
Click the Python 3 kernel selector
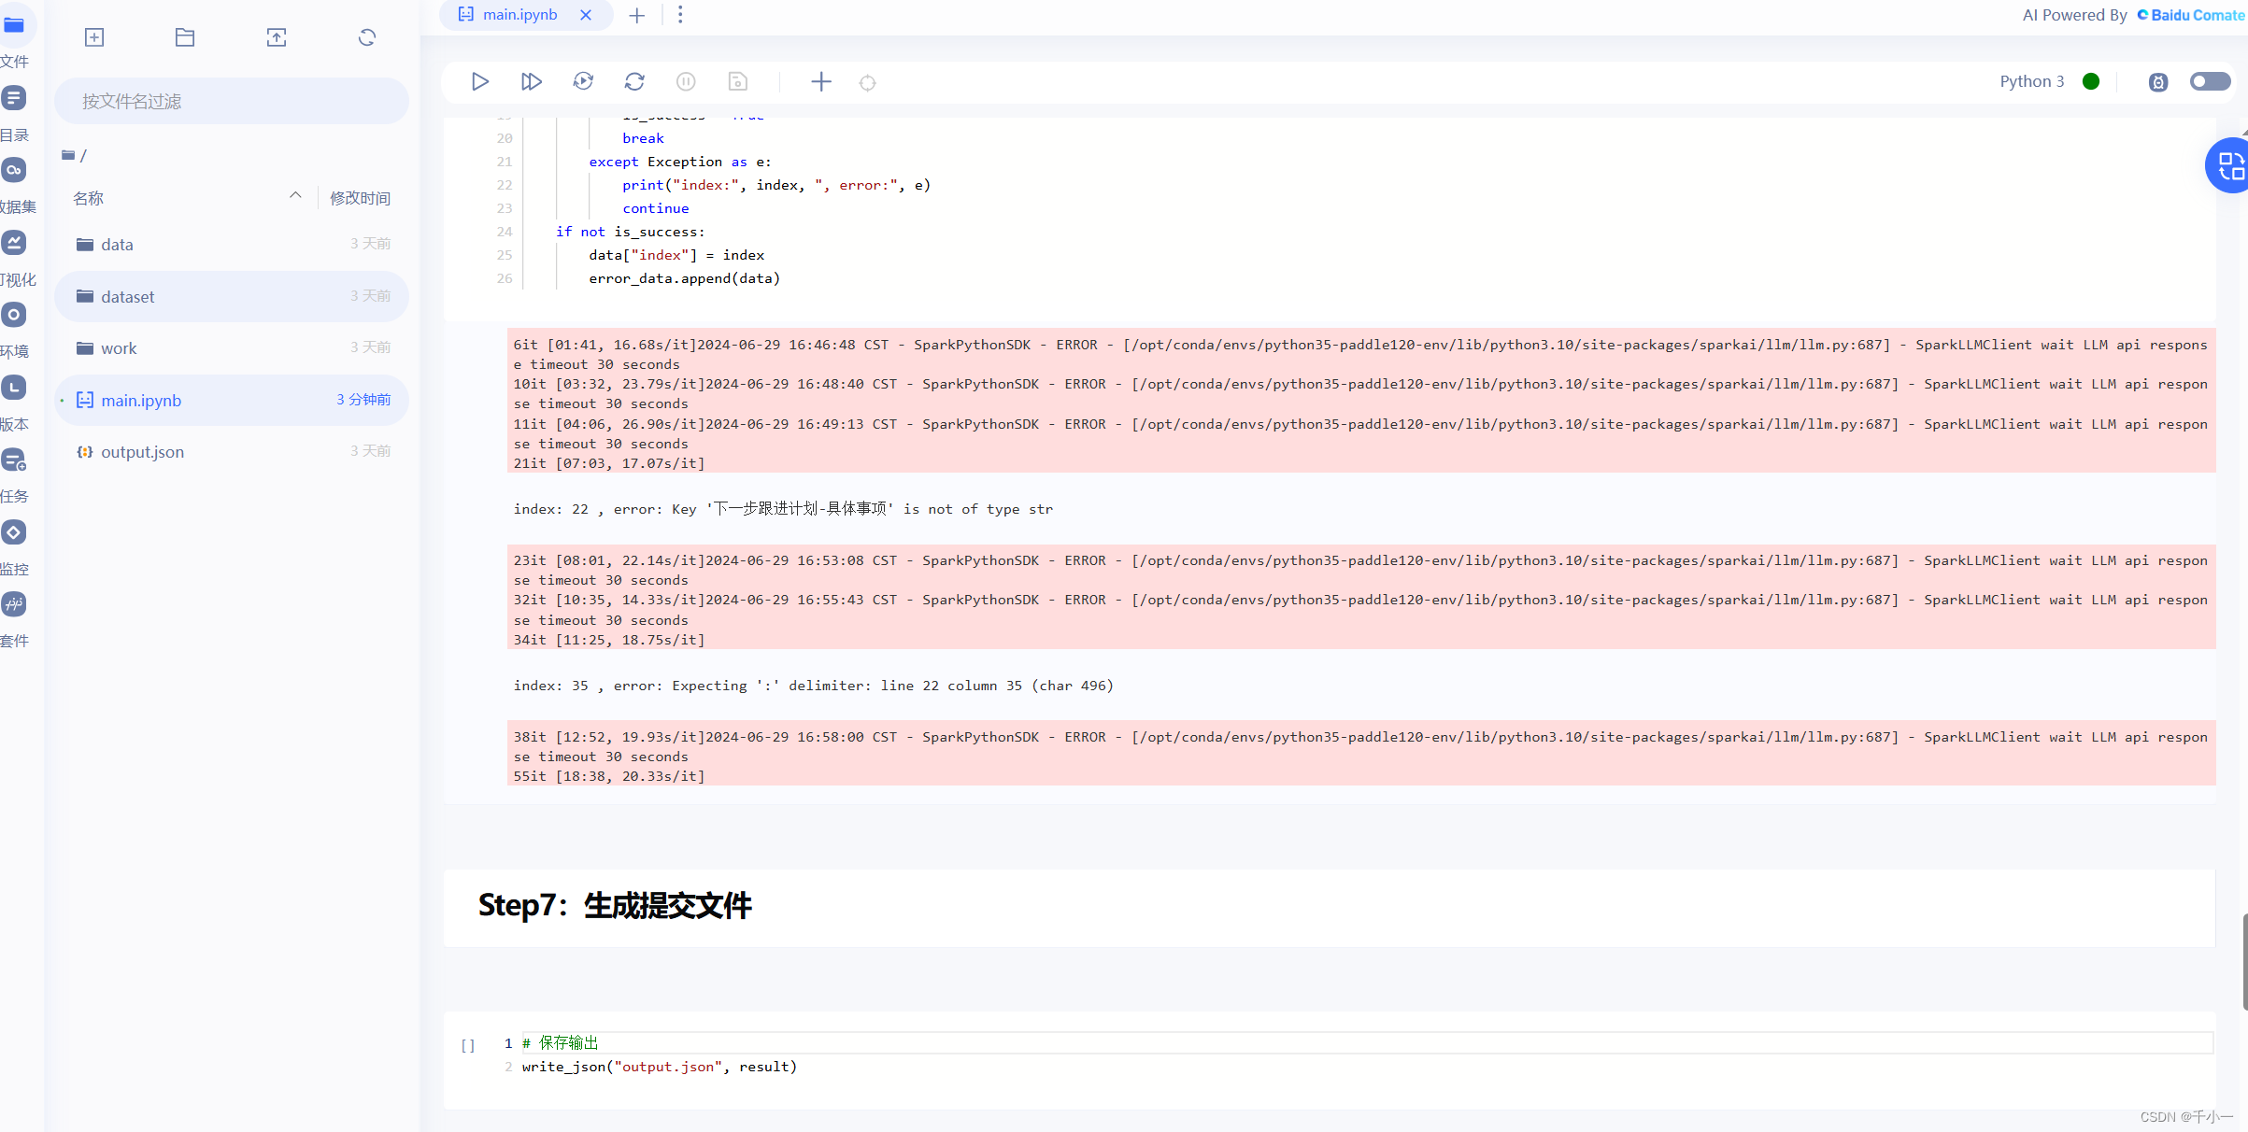tap(2032, 81)
